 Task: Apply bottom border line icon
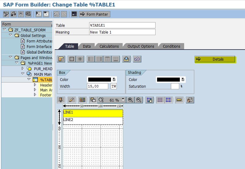click(x=116, y=59)
